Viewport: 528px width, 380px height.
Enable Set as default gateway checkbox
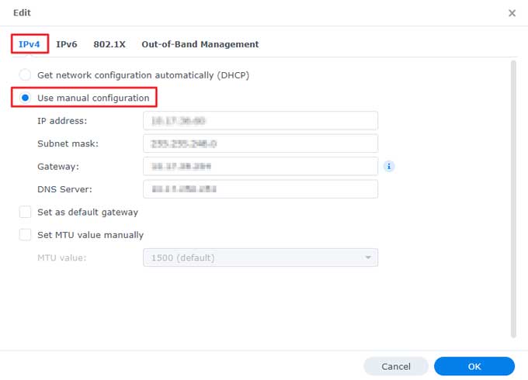click(x=25, y=212)
